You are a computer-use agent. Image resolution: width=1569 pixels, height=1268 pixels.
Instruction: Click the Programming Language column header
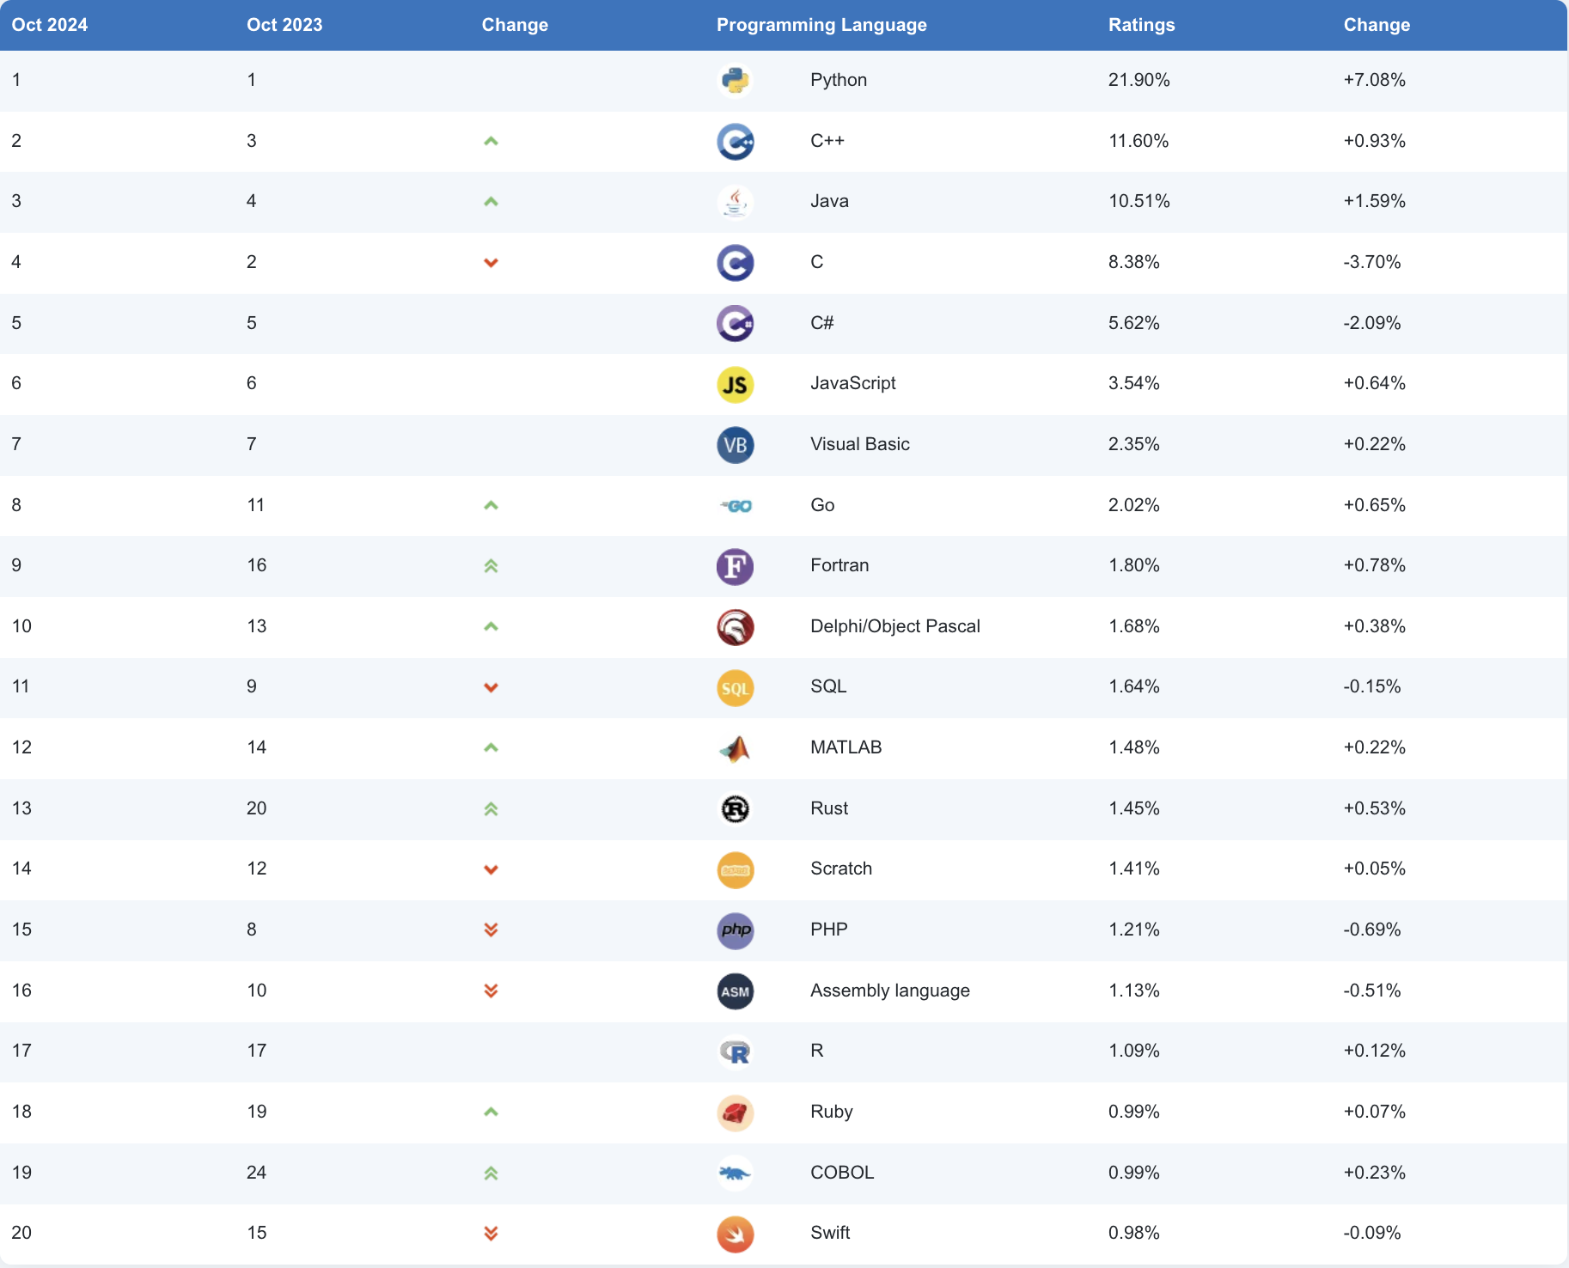[x=821, y=25]
